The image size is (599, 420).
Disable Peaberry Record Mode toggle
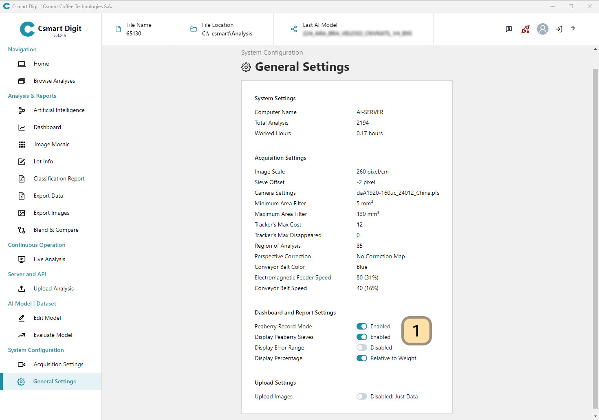(x=362, y=326)
